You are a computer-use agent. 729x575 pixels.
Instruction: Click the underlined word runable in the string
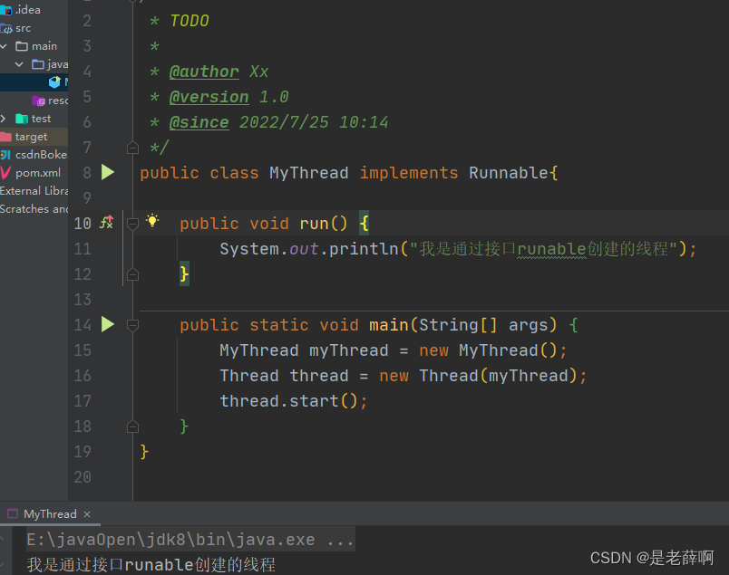point(551,249)
